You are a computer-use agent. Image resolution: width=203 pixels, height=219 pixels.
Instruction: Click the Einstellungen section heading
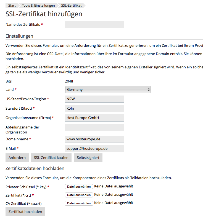[19, 36]
